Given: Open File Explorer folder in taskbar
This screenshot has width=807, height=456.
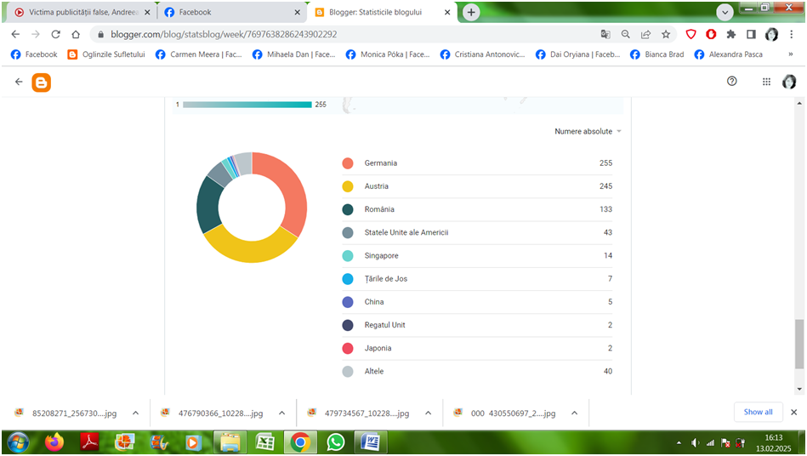Looking at the screenshot, I should (x=230, y=442).
